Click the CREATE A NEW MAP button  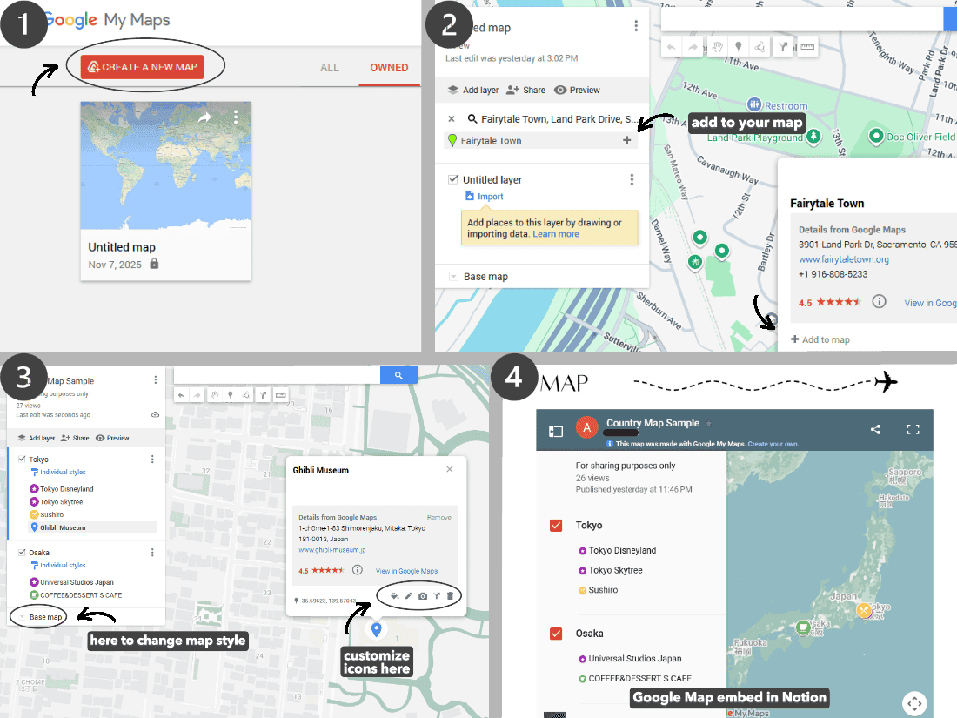(x=143, y=65)
